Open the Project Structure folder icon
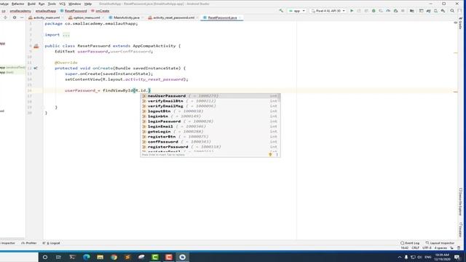Screen dimensions: 466x262 (412, 11)
